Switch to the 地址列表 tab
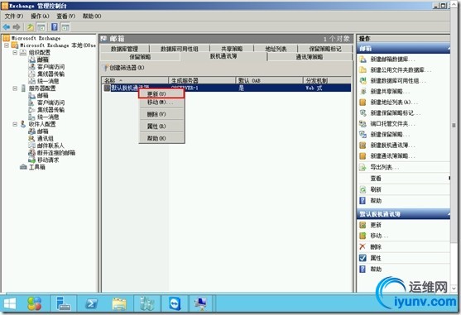 pos(276,49)
